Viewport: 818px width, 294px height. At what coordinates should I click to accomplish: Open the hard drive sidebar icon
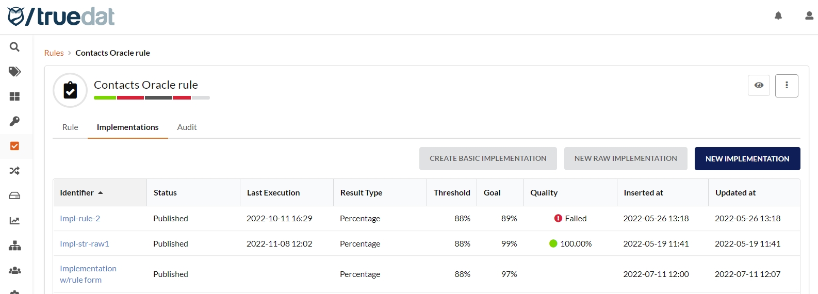[14, 195]
